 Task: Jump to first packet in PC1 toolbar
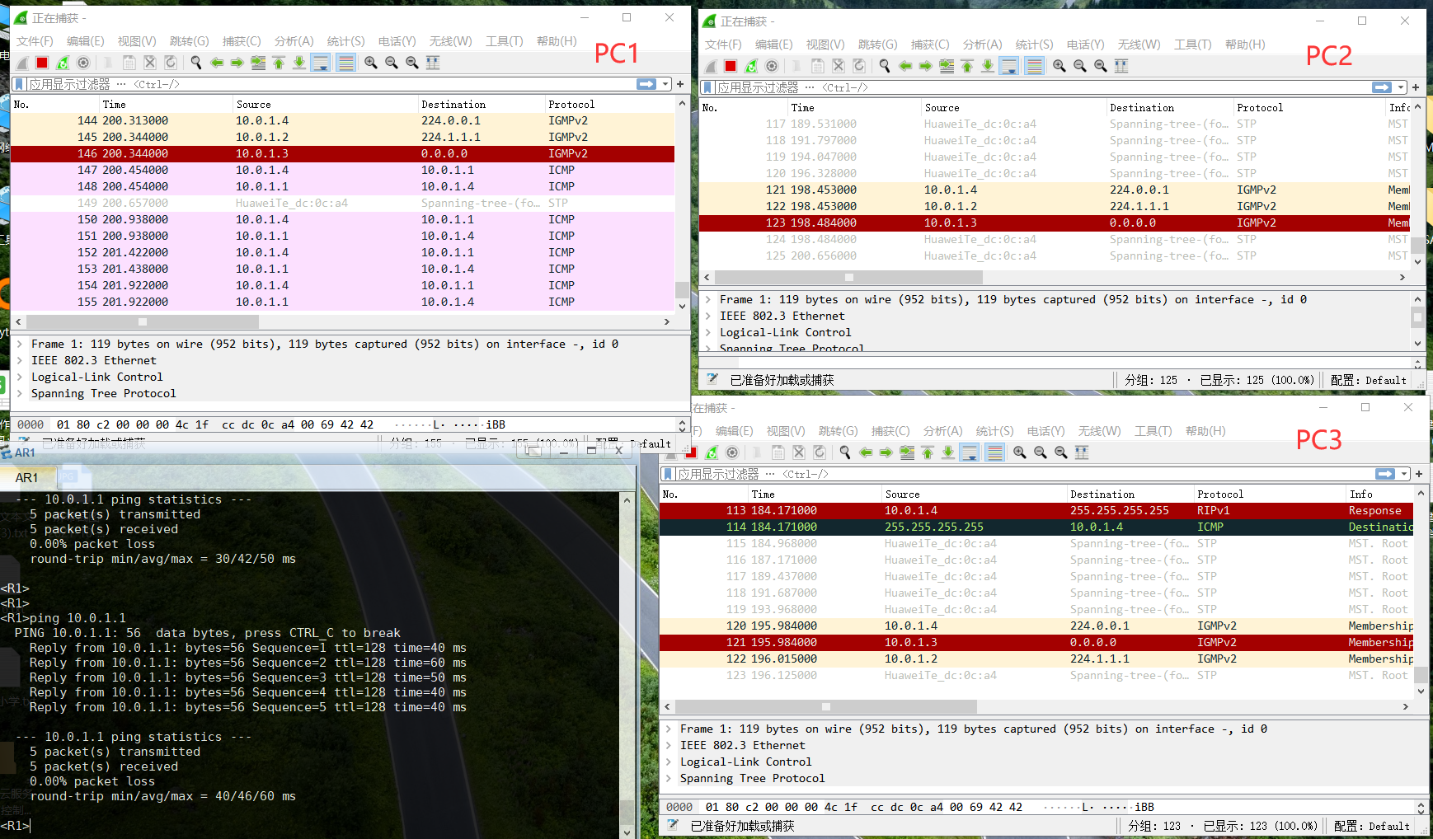pyautogui.click(x=279, y=63)
